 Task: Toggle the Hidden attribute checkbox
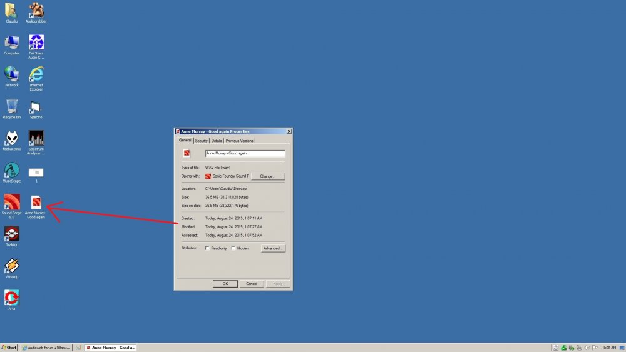(233, 248)
